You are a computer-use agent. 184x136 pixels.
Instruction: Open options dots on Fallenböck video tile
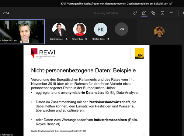(15, 41)
